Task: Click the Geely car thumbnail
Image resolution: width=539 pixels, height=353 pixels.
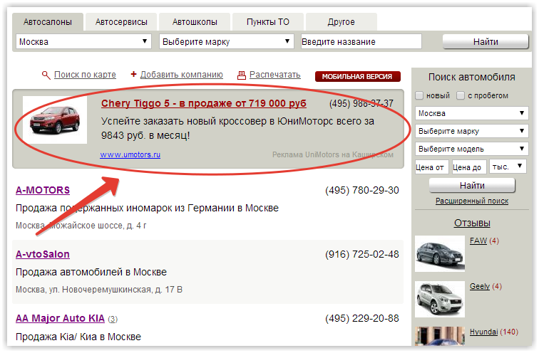Action: [x=440, y=299]
